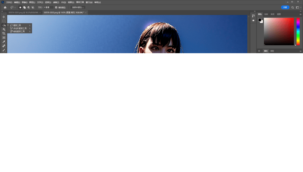Image resolution: width=303 pixels, height=172 pixels.
Task: Choose the Add to selection mode icon
Action: tap(24, 7)
